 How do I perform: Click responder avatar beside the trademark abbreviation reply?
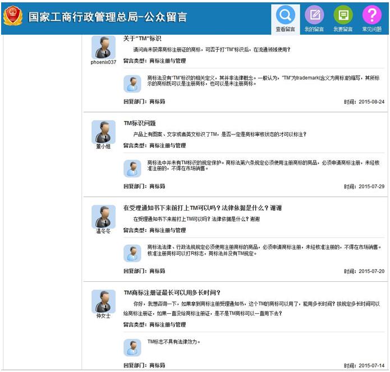pos(132,83)
